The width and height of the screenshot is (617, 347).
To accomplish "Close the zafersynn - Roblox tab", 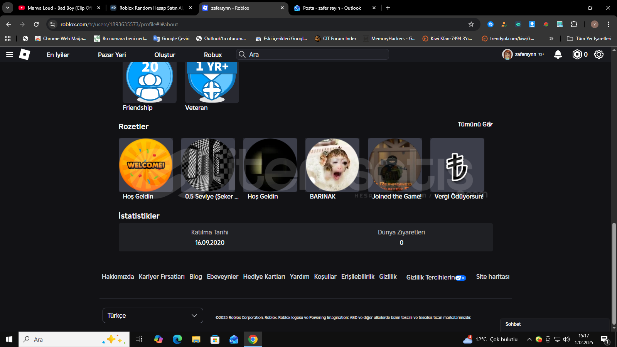I will (x=282, y=8).
